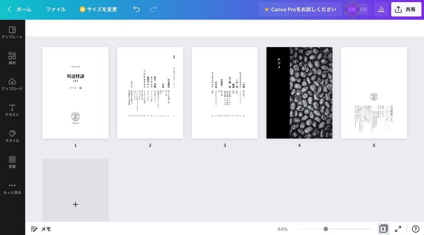This screenshot has height=235, width=424.
Task: Select page 5 colophon thumbnail
Action: [374, 93]
